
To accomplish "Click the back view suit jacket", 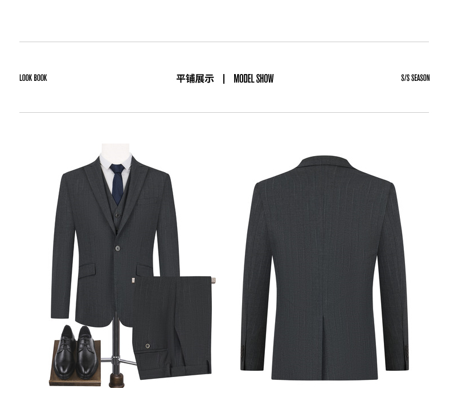I will pyautogui.click(x=325, y=268).
